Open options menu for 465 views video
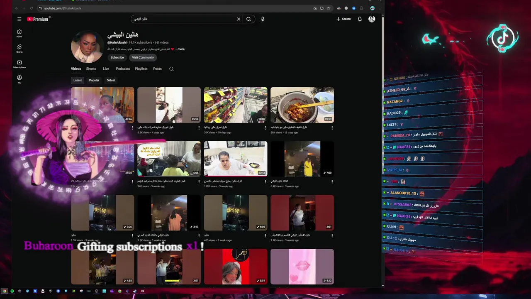Viewport: 531px width, 299px height. (x=265, y=235)
